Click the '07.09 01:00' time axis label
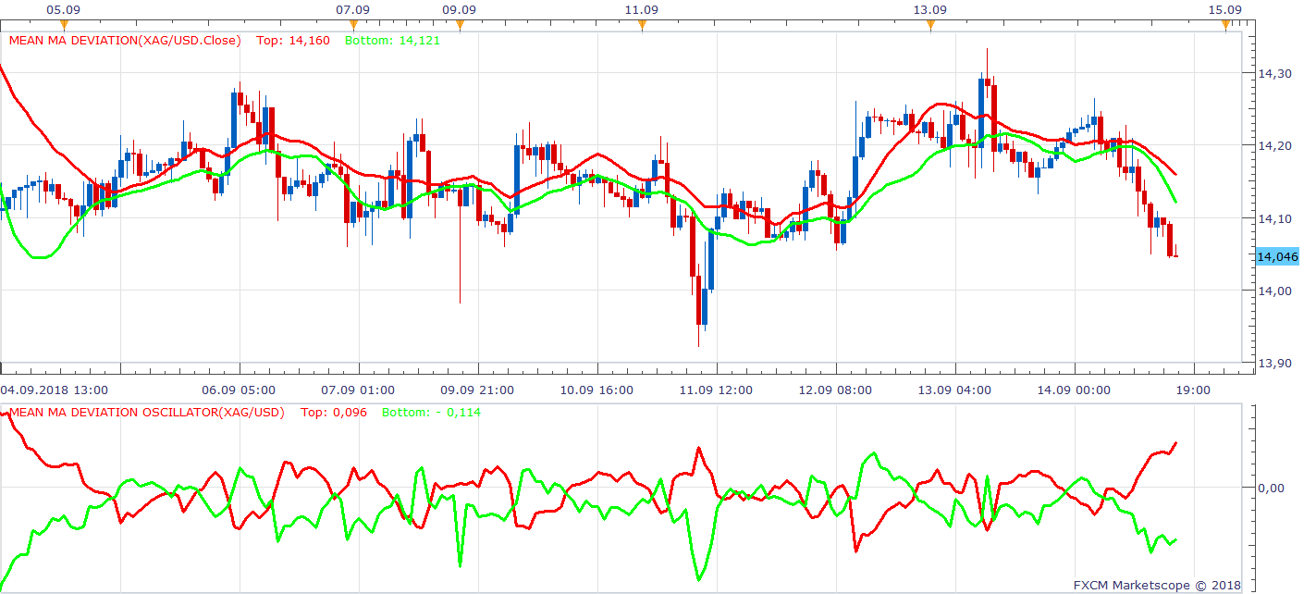This screenshot has width=1316, height=594. 359,390
